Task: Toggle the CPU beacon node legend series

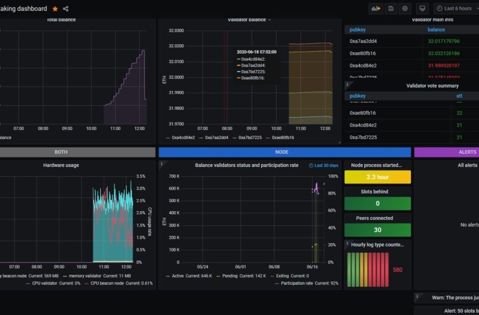Action: [107, 283]
